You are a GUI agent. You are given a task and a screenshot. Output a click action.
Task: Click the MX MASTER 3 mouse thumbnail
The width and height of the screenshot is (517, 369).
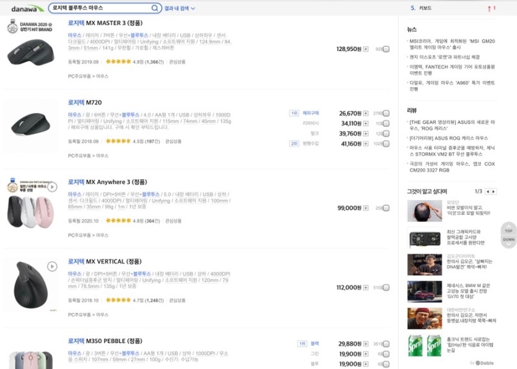pos(30,52)
